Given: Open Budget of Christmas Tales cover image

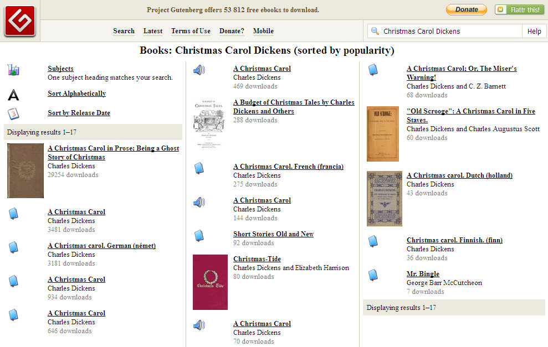Looking at the screenshot, I should (209, 125).
